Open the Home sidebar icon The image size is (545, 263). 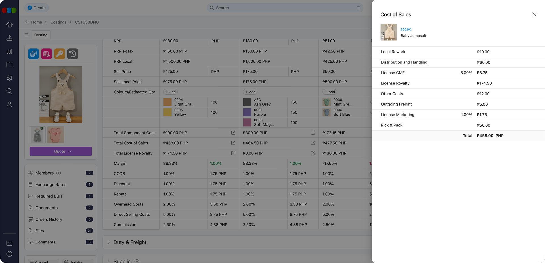click(x=9, y=25)
